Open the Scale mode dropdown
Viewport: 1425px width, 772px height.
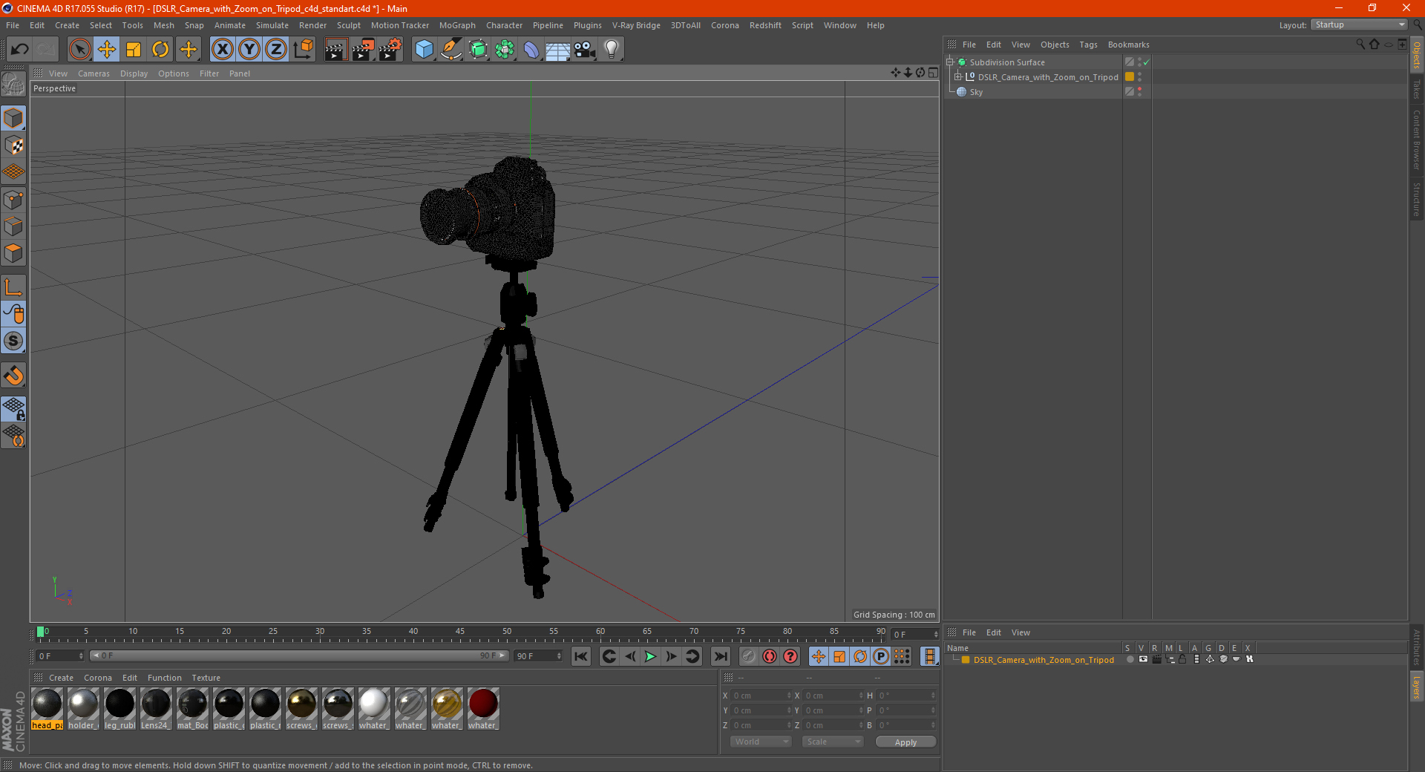coord(833,742)
